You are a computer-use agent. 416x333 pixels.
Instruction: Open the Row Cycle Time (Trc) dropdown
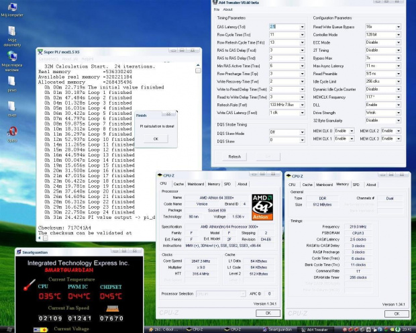click(302, 35)
